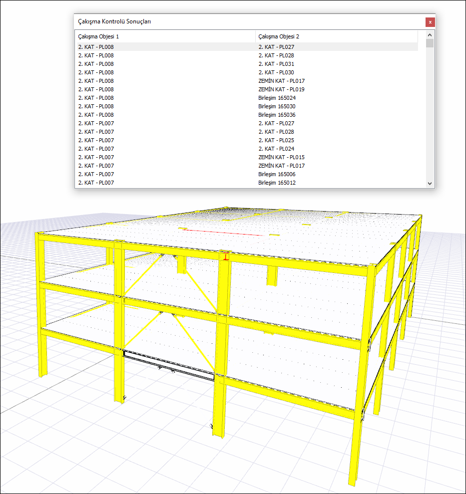
Task: Select the 2. KAT - PL031 cell
Action: 276,64
